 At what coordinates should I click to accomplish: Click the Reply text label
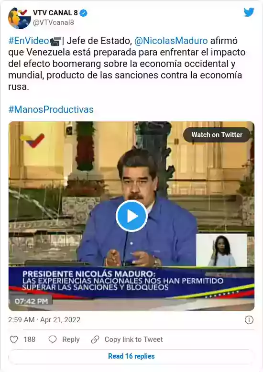pyautogui.click(x=71, y=339)
